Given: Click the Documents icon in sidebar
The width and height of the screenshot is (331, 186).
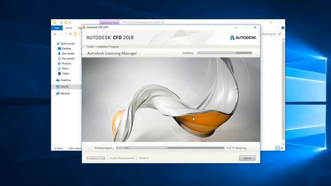Looking at the screenshot, I should tap(59, 58).
